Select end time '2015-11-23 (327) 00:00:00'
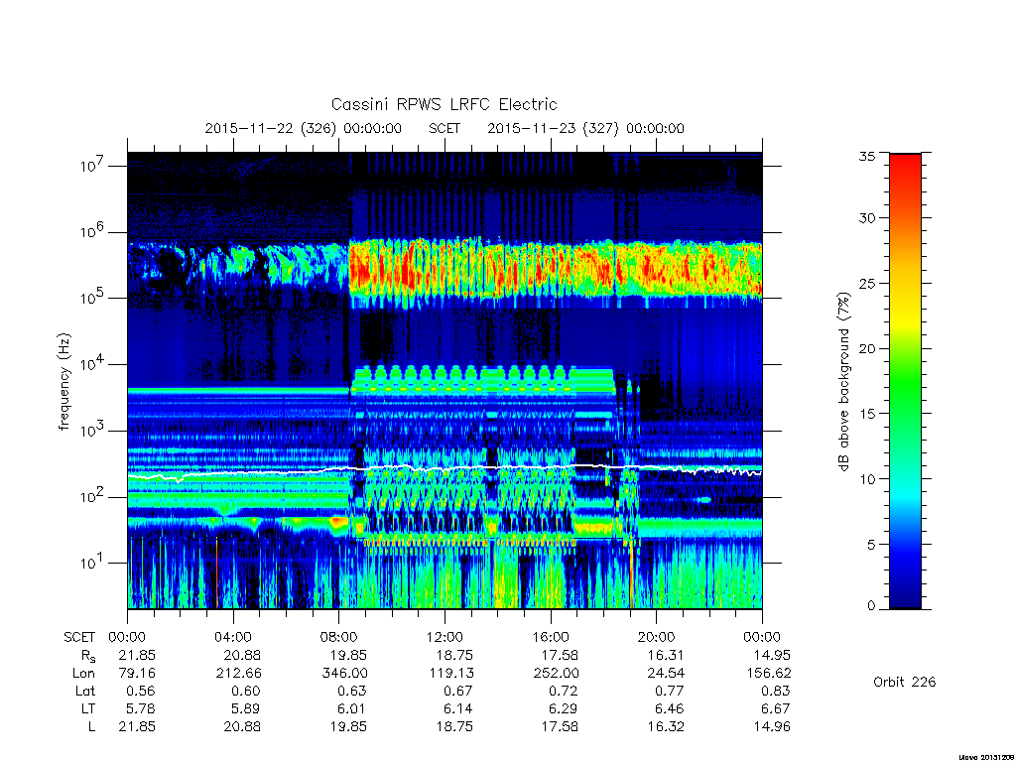This screenshot has height=762, width=1016. (585, 128)
